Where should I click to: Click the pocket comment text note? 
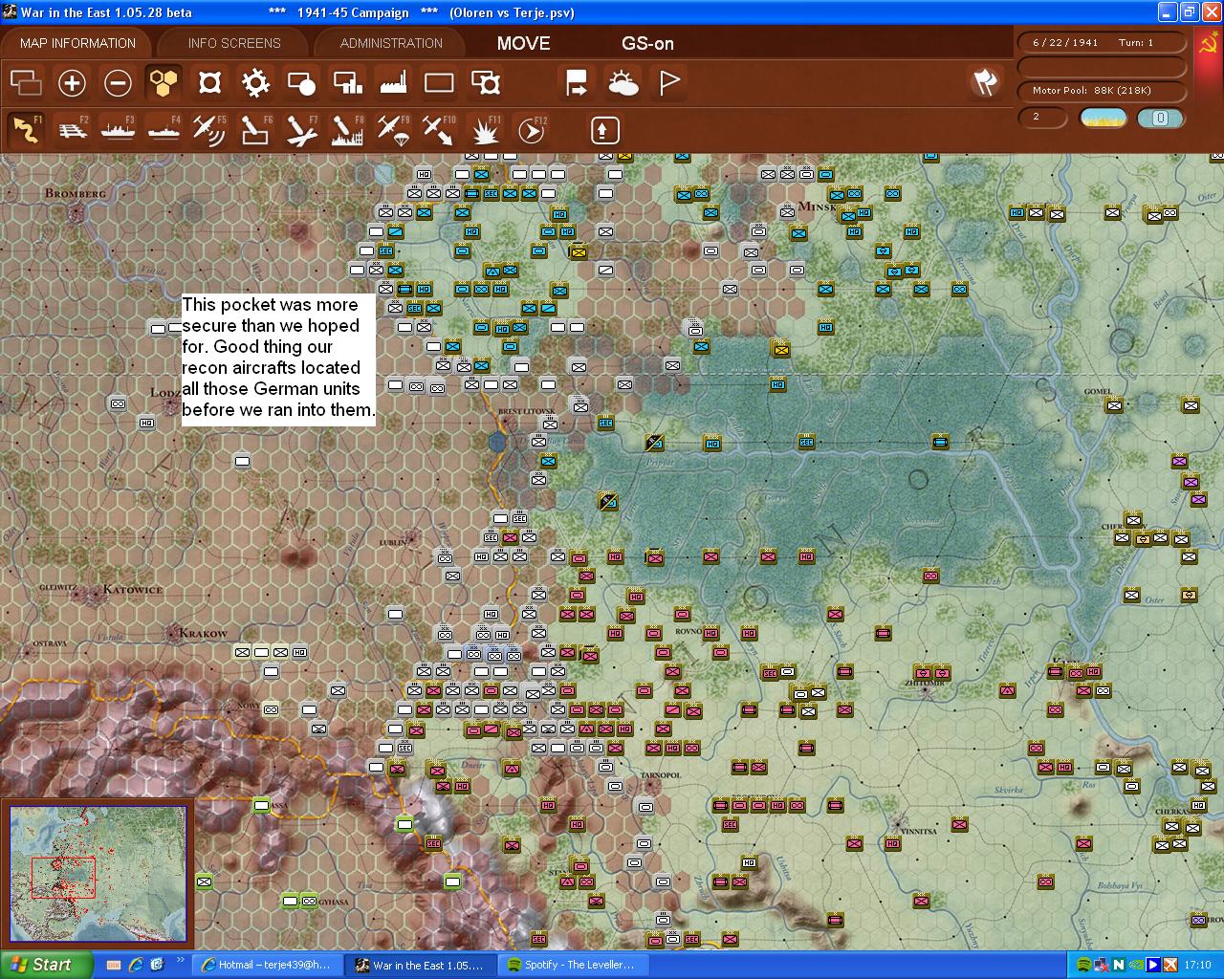click(x=278, y=358)
